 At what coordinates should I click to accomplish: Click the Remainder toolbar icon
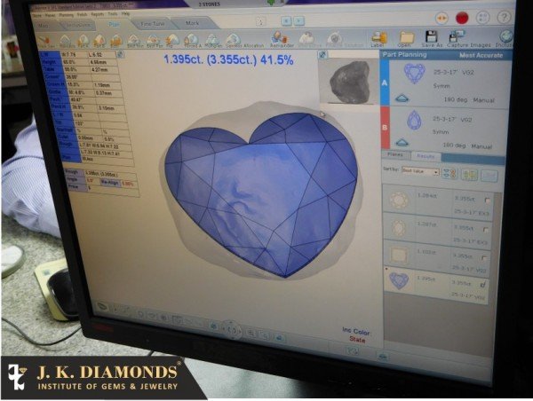[282, 38]
